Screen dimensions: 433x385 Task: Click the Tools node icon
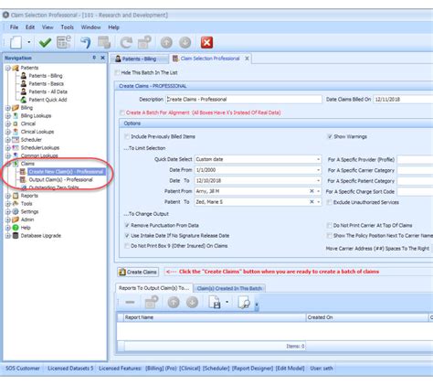[16, 203]
